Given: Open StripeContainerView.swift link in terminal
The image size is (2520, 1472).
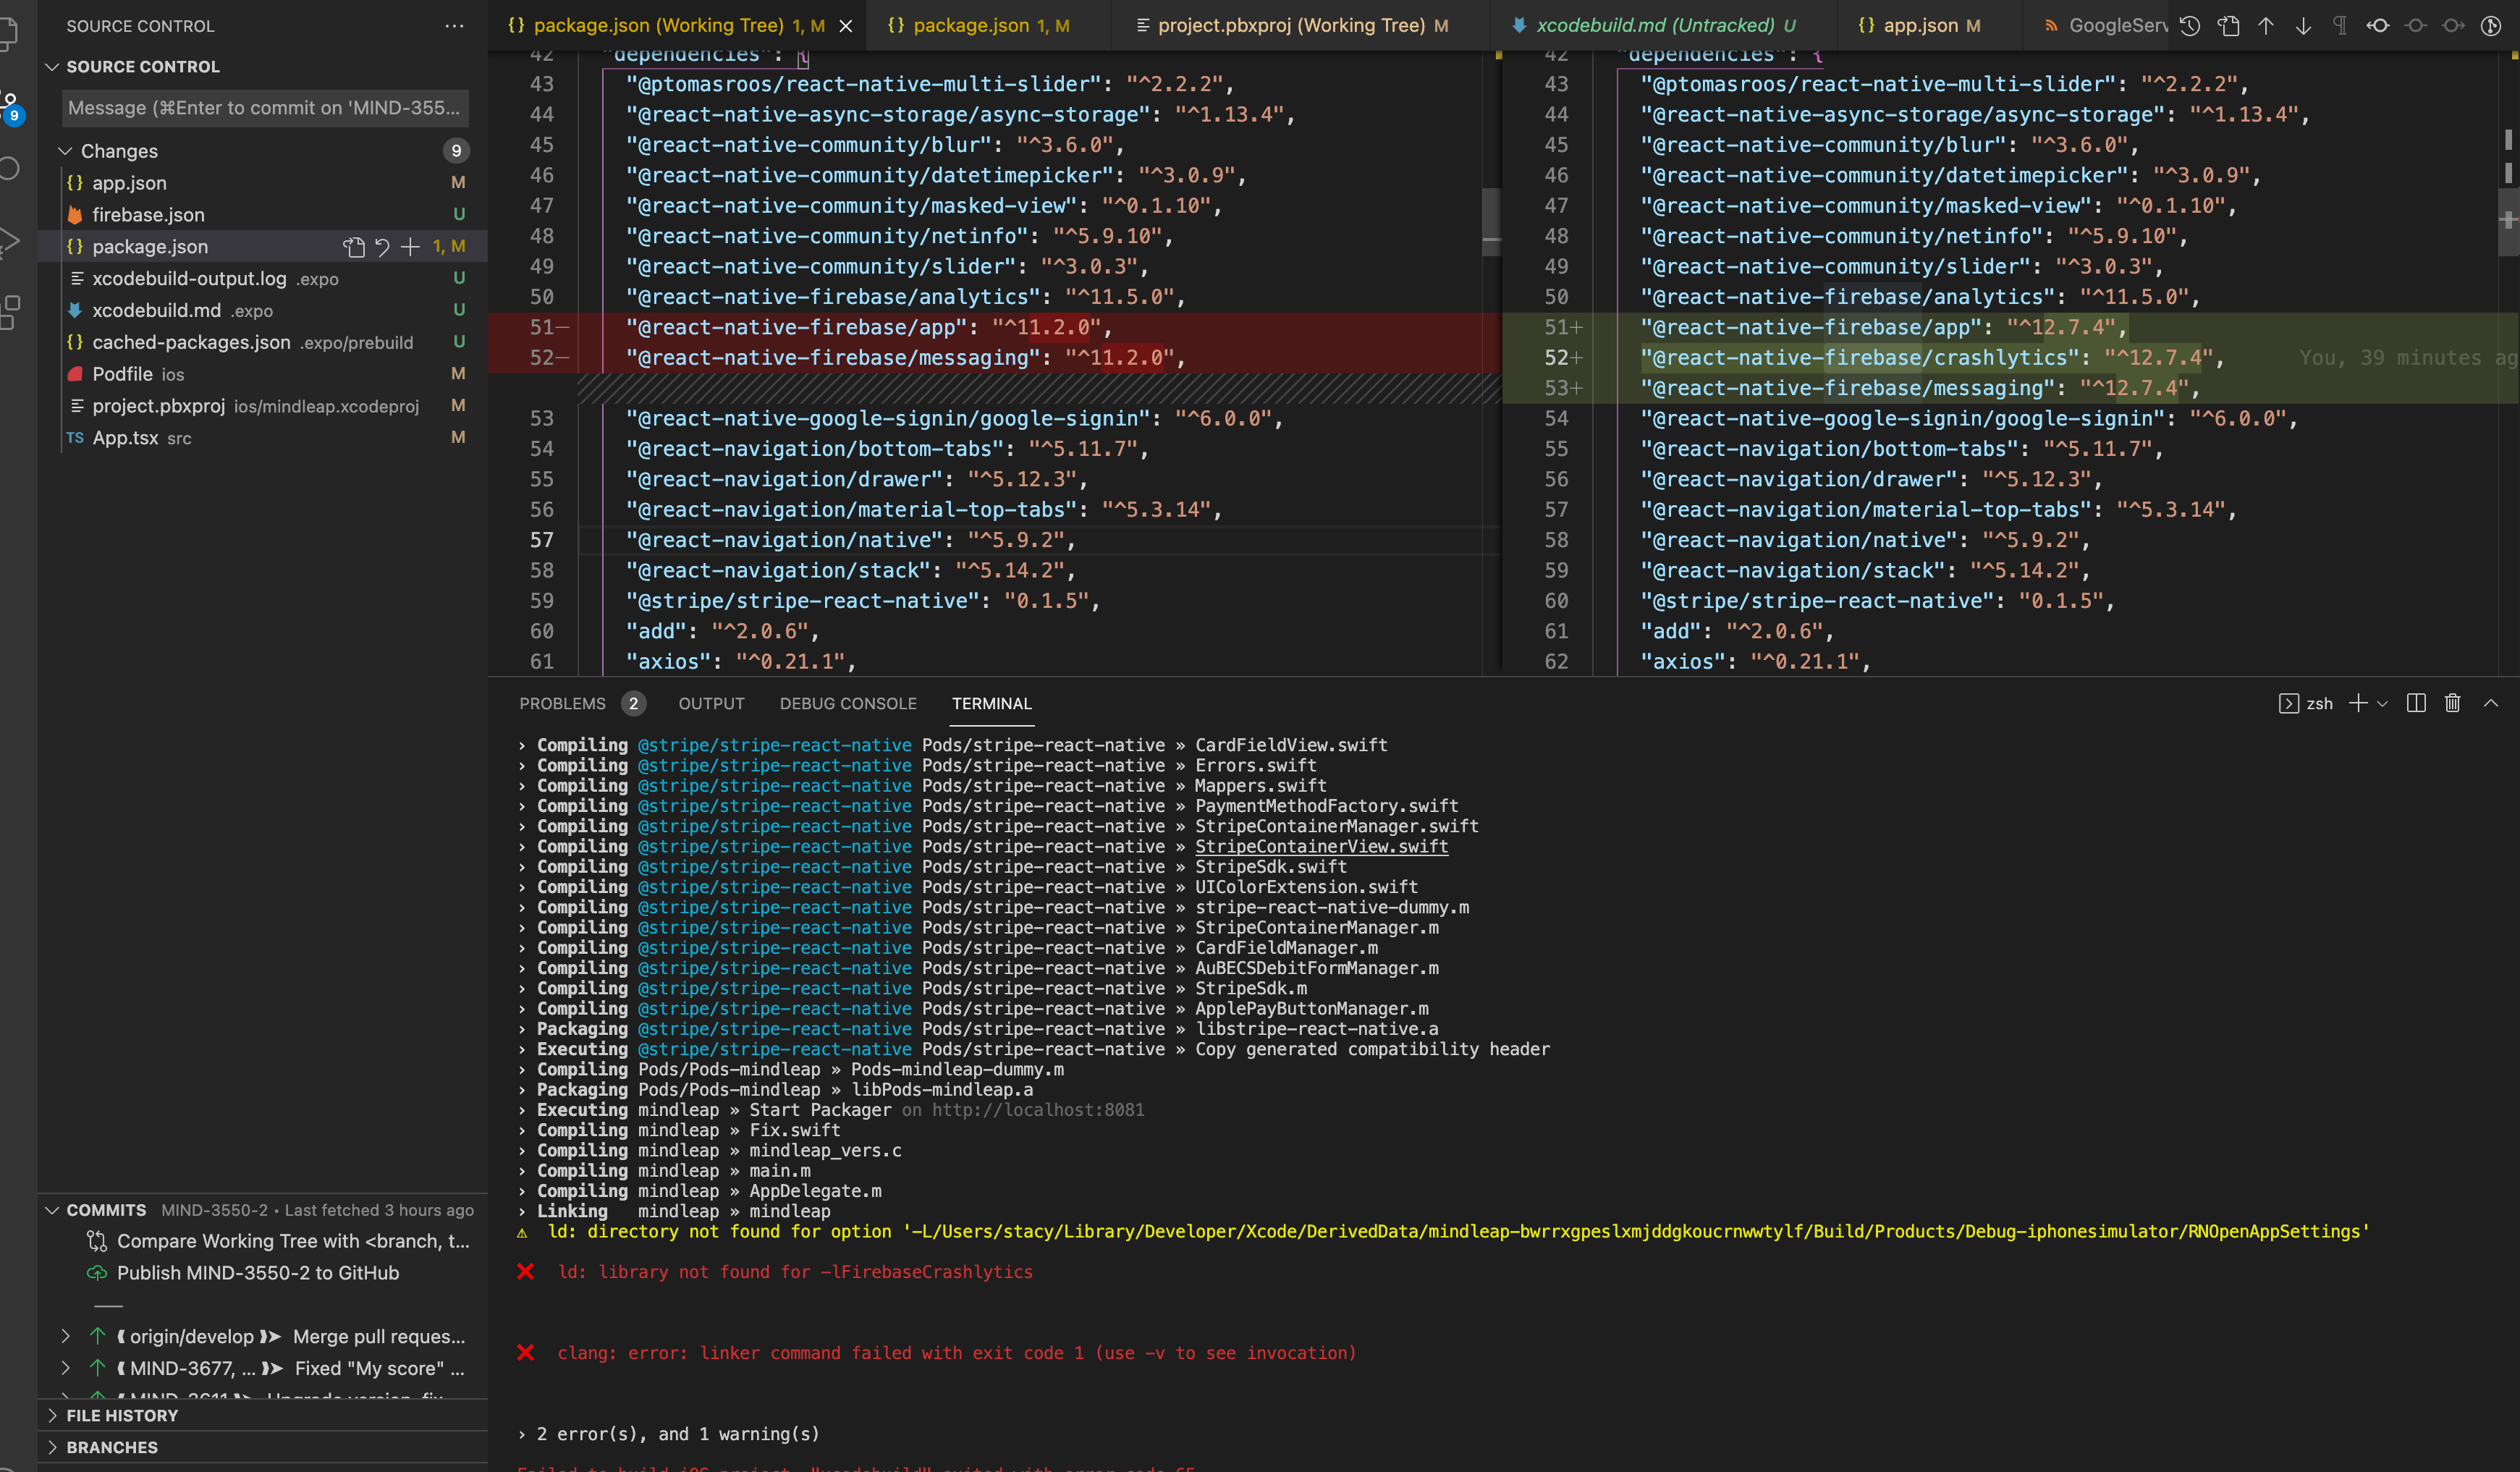Looking at the screenshot, I should point(1321,846).
